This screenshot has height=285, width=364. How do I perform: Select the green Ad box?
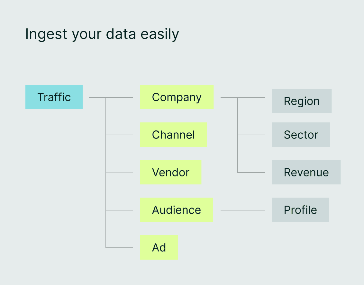[159, 247]
